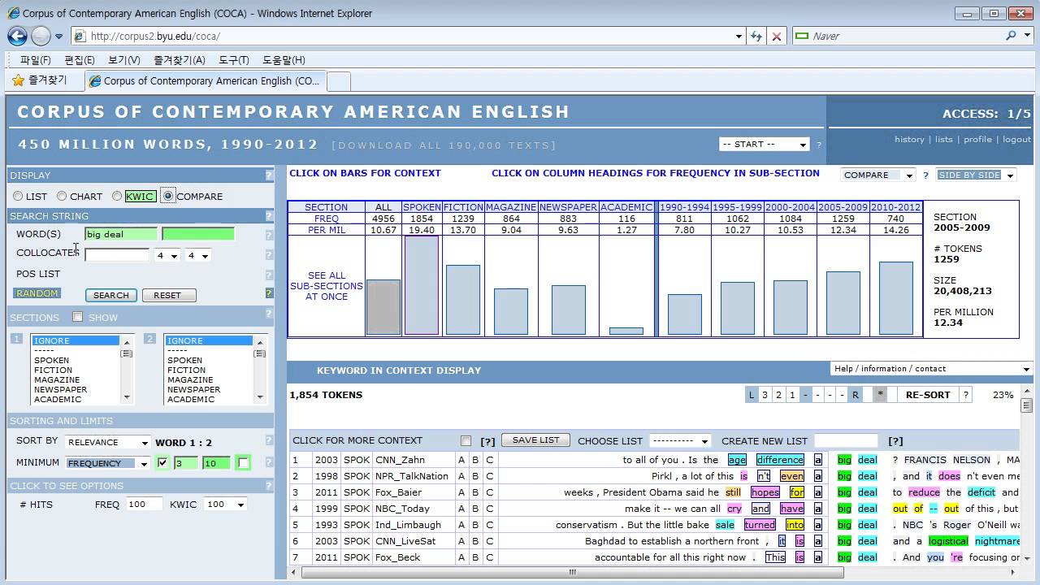Open the MINIMUM FREQUENCY dropdown
1040x585 pixels.
point(108,463)
